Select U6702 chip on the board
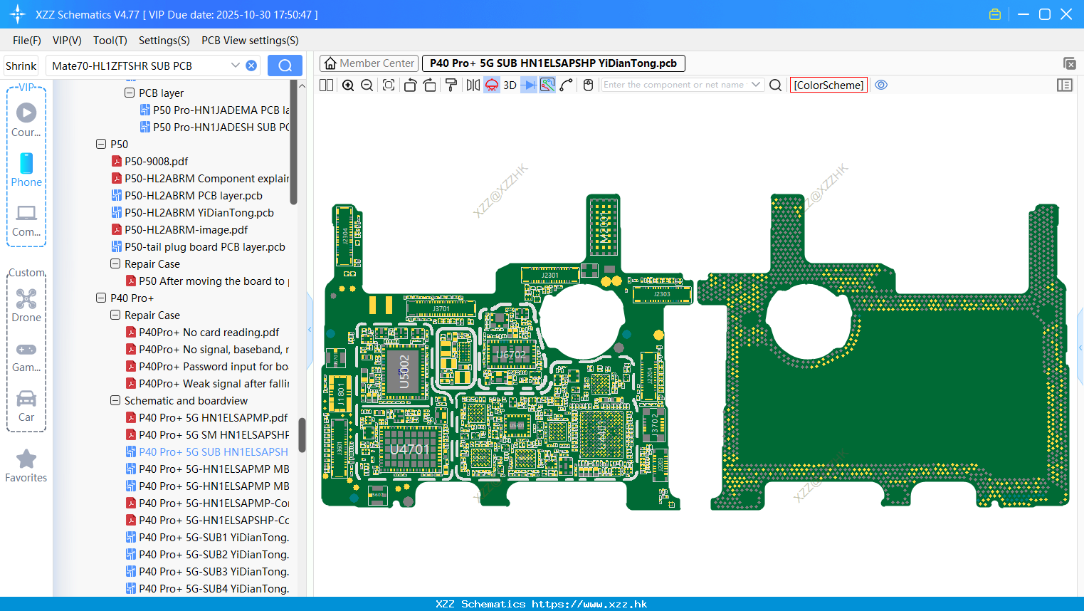Image resolution: width=1084 pixels, height=611 pixels. pyautogui.click(x=510, y=354)
